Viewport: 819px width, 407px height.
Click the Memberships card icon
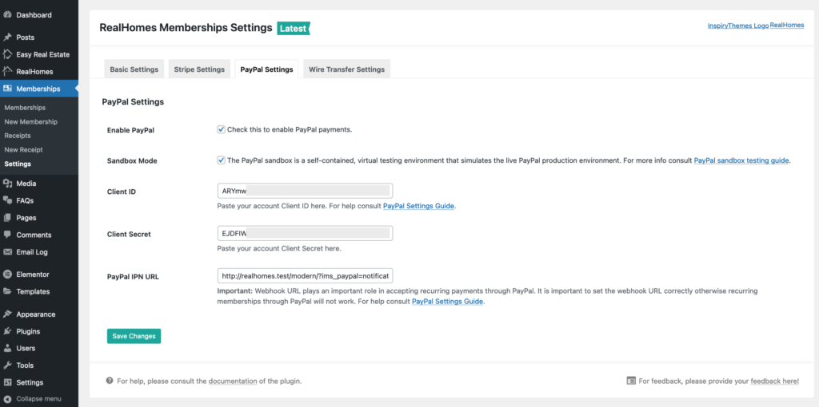click(x=7, y=89)
